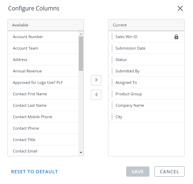Click the lock icon on Sales Win ID
Screen dimensions: 193x184
[x=176, y=37]
